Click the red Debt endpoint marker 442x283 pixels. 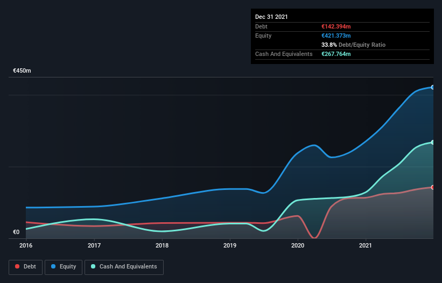[433, 187]
